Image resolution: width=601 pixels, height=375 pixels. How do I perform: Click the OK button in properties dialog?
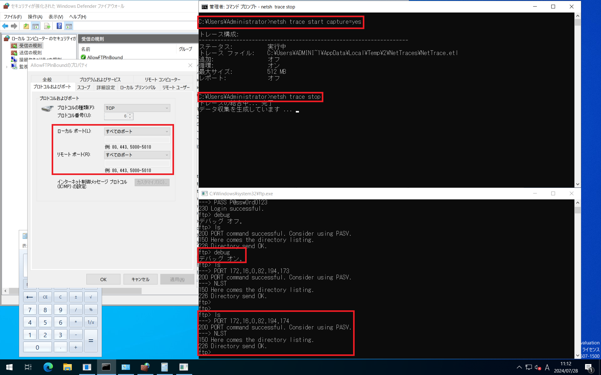pos(103,279)
